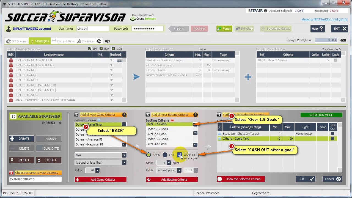352x198 pixels.
Task: Confirm with the OK button
Action: [x=306, y=179]
